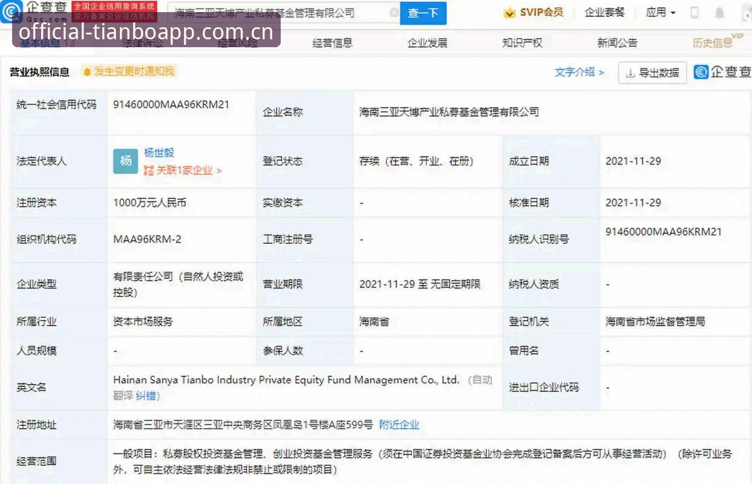Image resolution: width=752 pixels, height=484 pixels.
Task: Click industry value 资本市场服务
Action: coord(143,322)
